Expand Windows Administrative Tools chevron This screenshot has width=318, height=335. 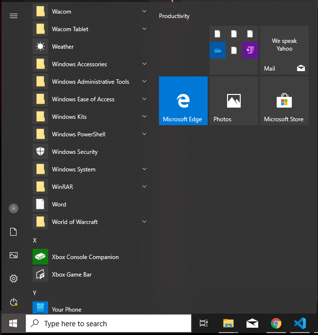tap(144, 81)
